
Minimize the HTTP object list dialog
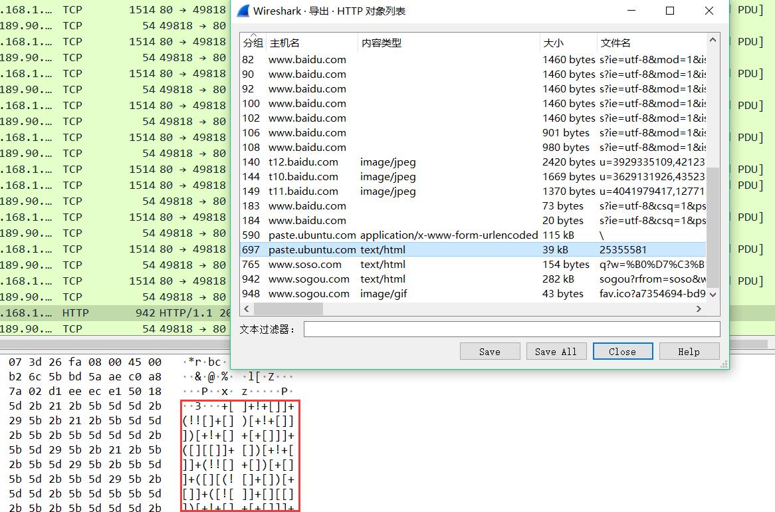coord(631,11)
